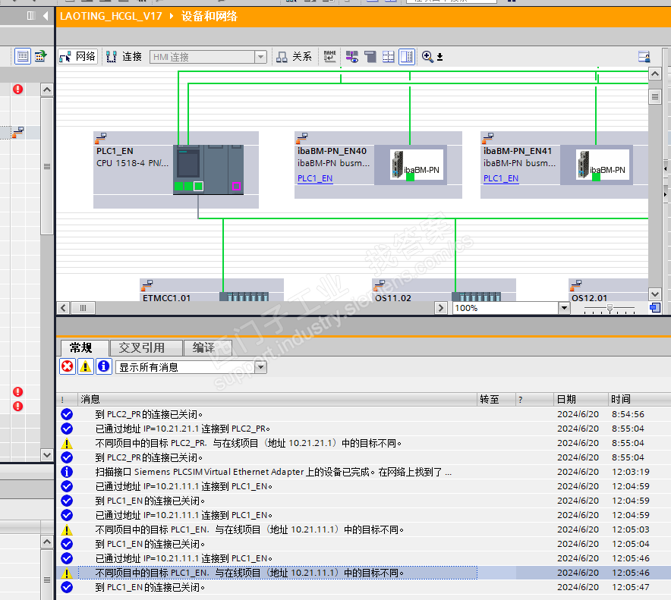Click the device icon above ETMCC1.01

(x=147, y=284)
